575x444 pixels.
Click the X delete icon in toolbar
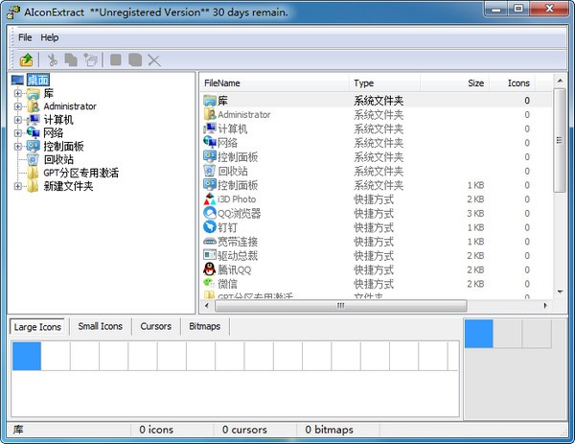(x=154, y=59)
